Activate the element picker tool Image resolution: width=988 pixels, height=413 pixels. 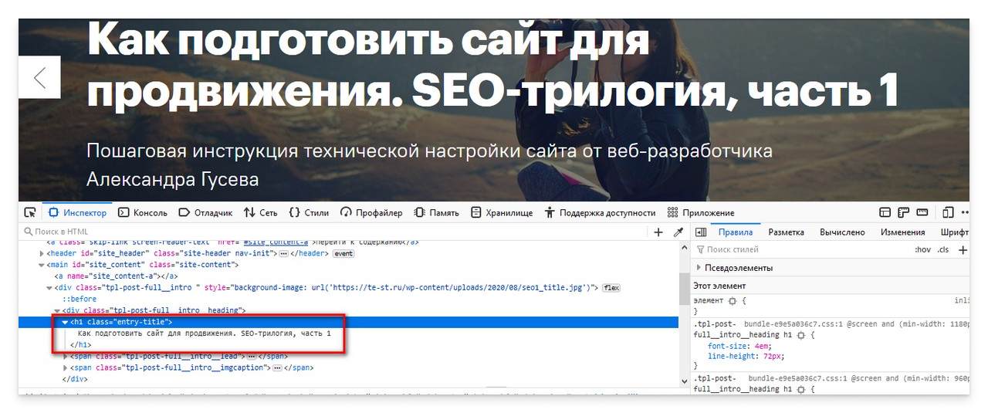pos(30,213)
